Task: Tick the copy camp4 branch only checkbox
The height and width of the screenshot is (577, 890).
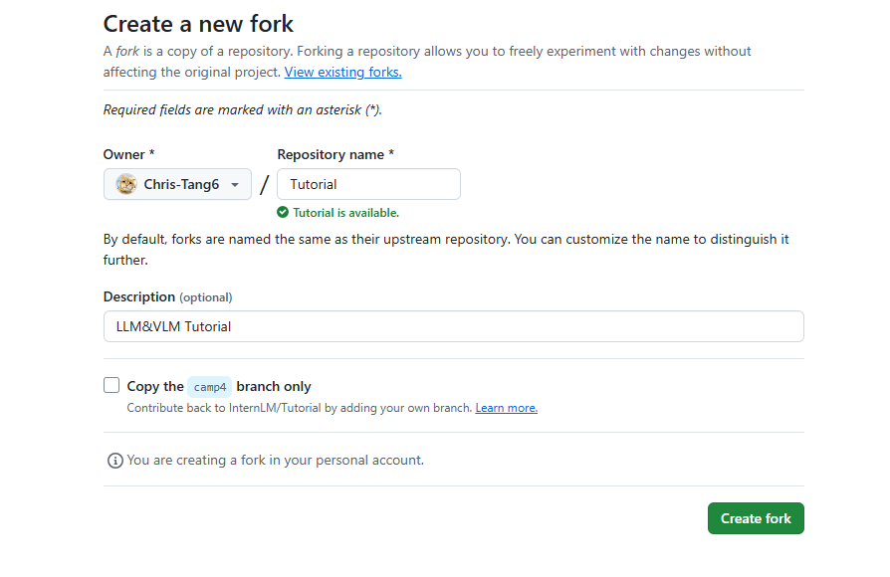Action: coord(111,385)
